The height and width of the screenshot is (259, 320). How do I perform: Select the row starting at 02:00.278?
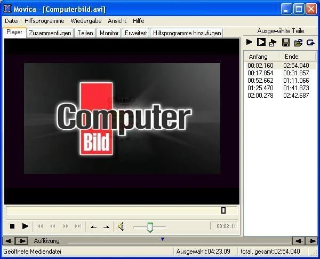tap(280, 95)
